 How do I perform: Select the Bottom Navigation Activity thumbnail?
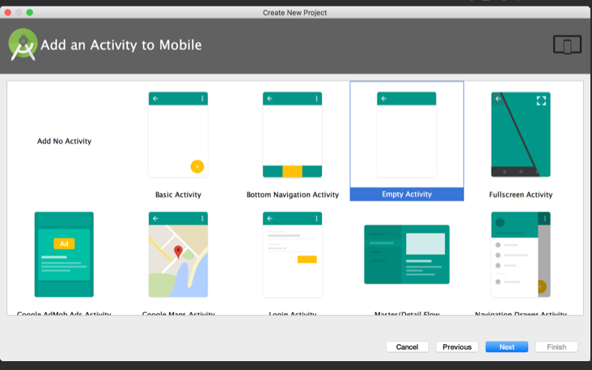click(x=292, y=134)
